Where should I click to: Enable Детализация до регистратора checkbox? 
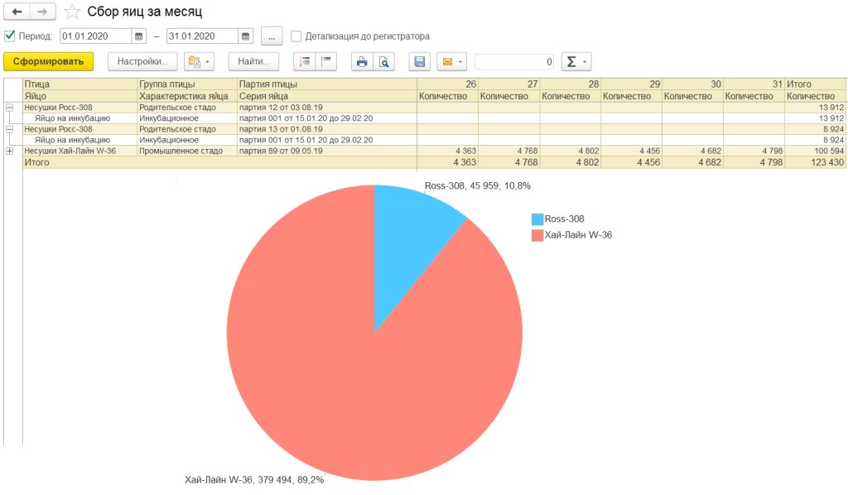coord(296,36)
